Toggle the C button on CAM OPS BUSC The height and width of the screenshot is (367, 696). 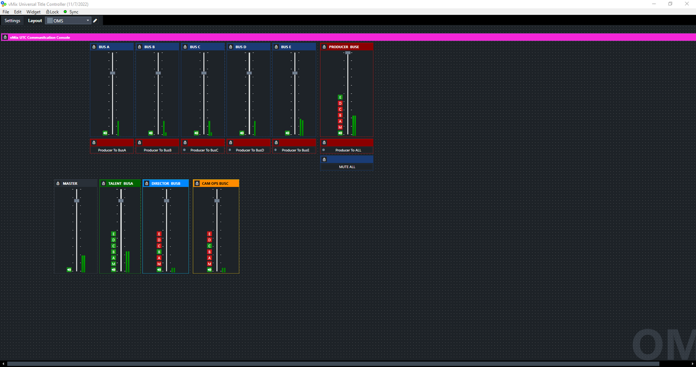[210, 246]
